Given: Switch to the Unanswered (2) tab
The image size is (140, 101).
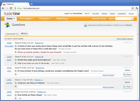Looking at the screenshot, I should 12,34.
